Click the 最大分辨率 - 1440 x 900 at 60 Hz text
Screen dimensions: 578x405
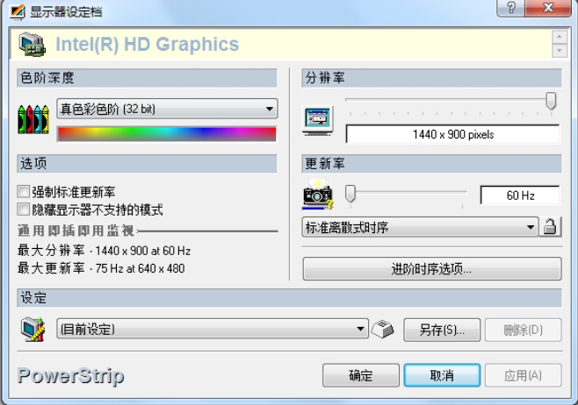104,251
